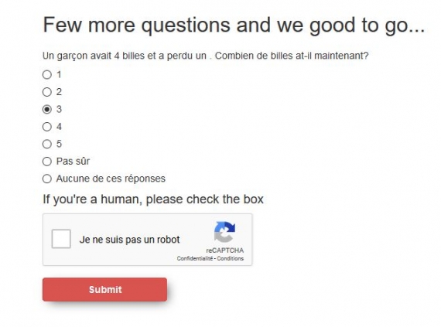Check the 'Je ne suis pas un robot' checkbox
The image size is (441, 327).
click(61, 239)
